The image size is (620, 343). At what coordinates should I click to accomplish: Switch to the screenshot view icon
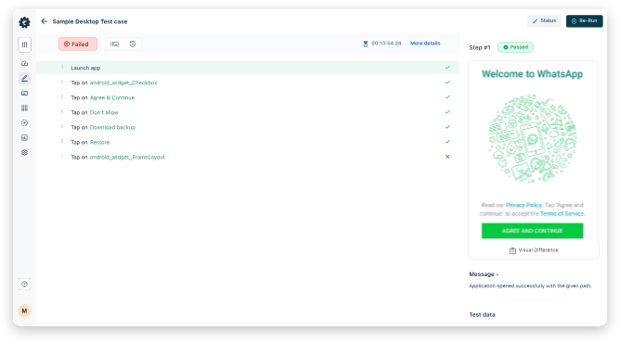click(x=115, y=44)
